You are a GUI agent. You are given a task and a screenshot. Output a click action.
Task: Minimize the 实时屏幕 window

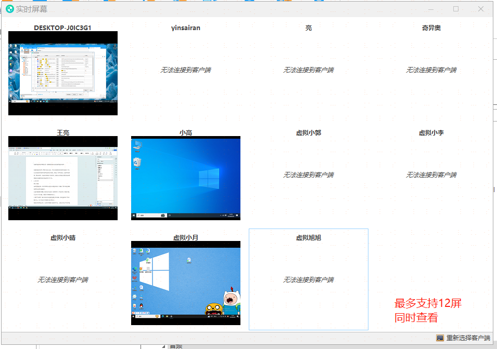tap(431, 9)
